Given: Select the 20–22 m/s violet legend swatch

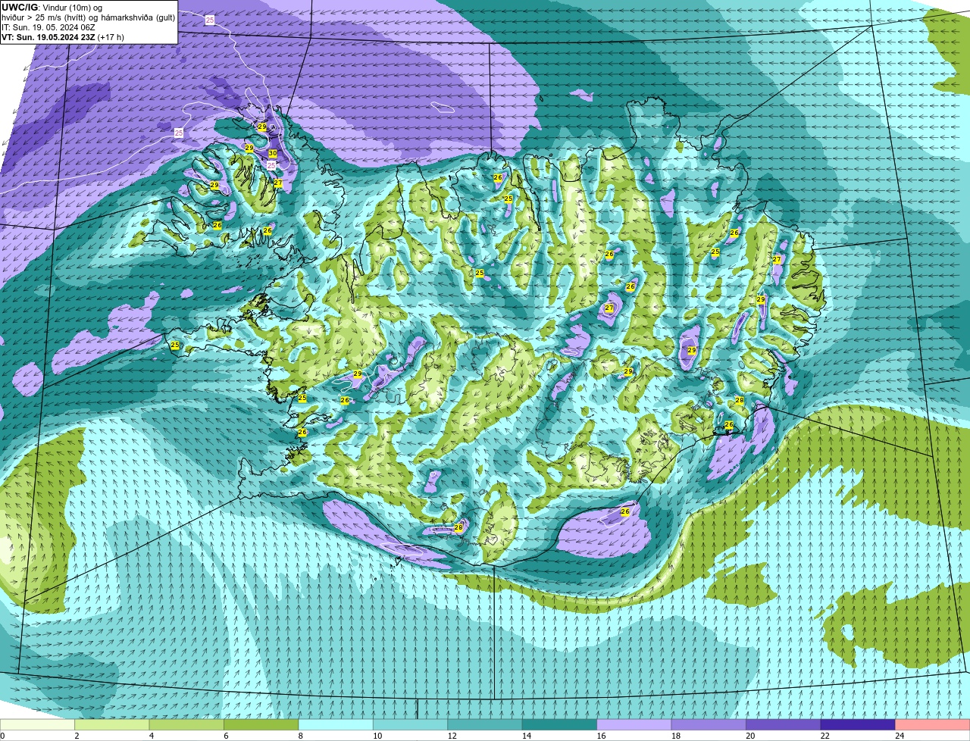Looking at the screenshot, I should coord(784,725).
